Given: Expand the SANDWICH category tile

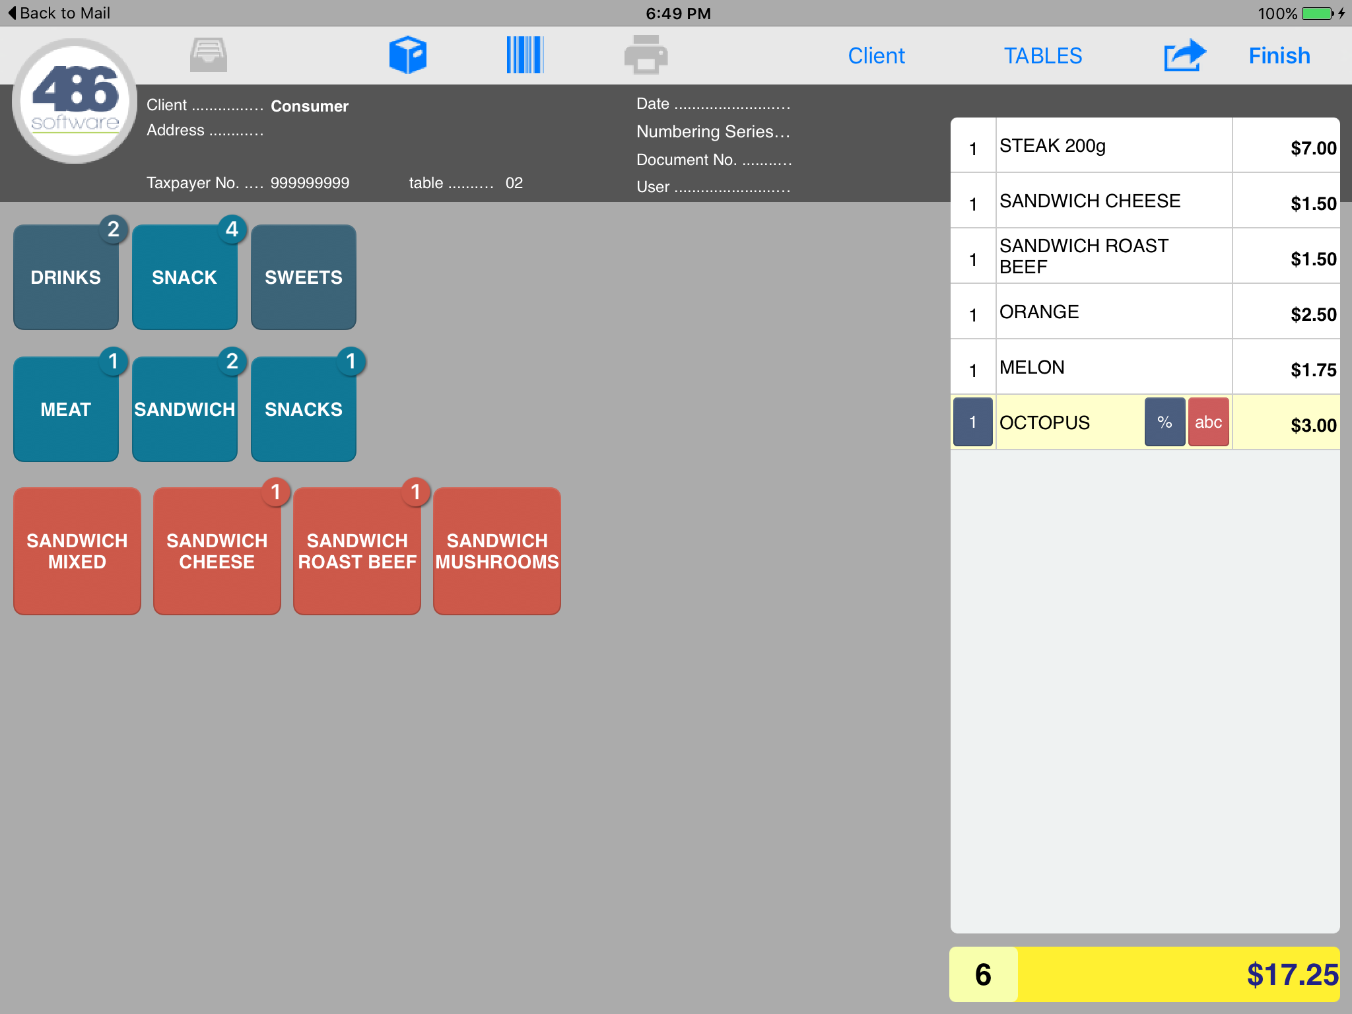Looking at the screenshot, I should (184, 409).
